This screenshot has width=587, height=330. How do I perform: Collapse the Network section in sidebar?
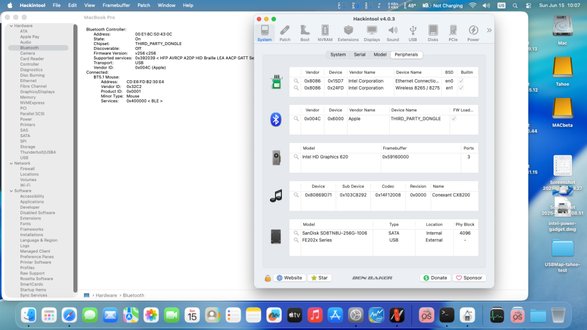pyautogui.click(x=11, y=164)
